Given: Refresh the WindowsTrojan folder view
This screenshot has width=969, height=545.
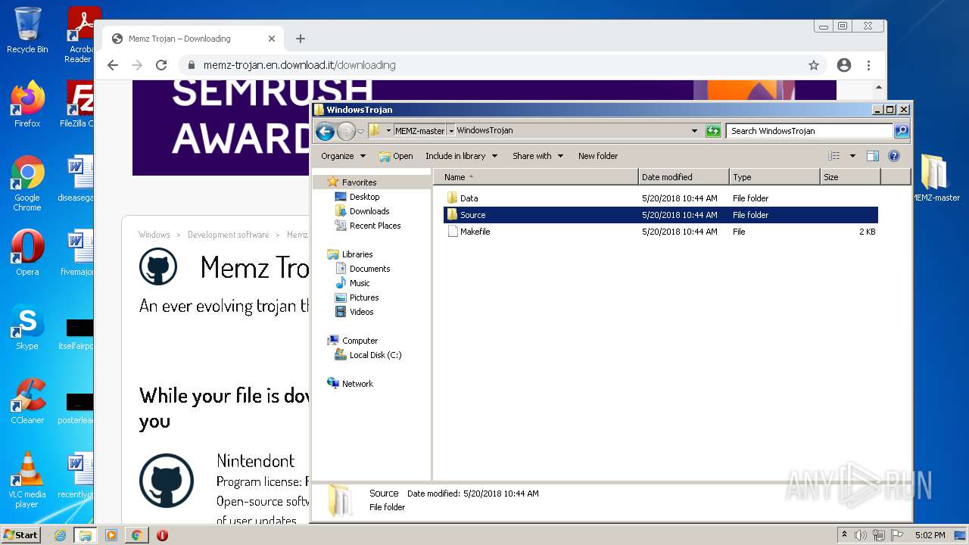Looking at the screenshot, I should pyautogui.click(x=712, y=131).
